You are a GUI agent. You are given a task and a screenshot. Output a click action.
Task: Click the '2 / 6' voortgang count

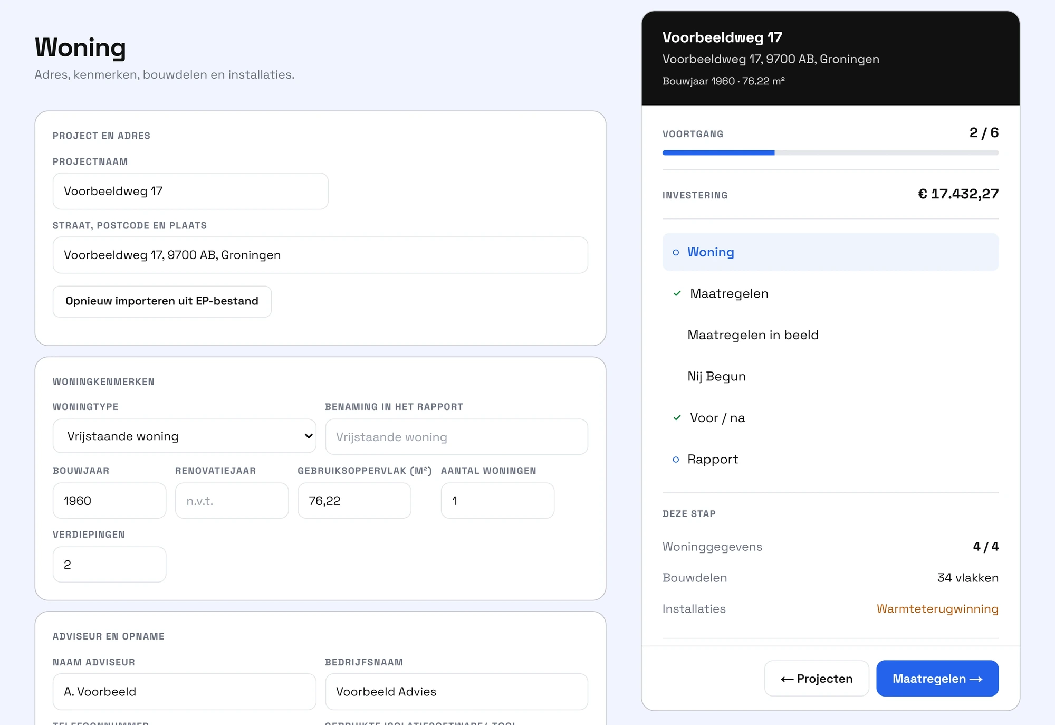pos(984,133)
